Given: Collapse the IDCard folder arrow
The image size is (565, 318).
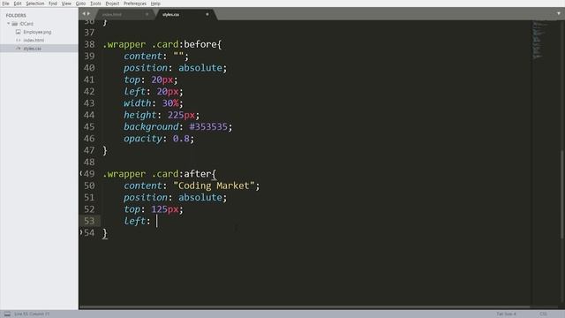Looking at the screenshot, I should pyautogui.click(x=8, y=24).
